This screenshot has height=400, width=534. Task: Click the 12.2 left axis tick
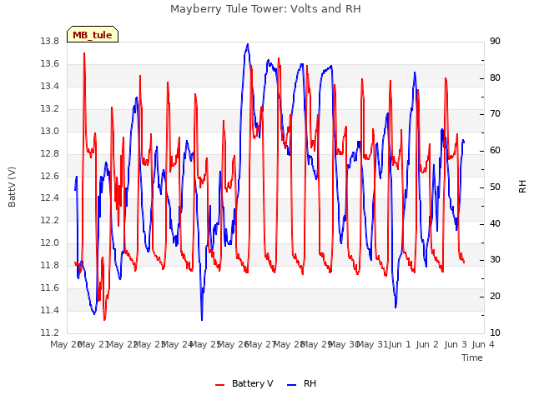pos(50,220)
